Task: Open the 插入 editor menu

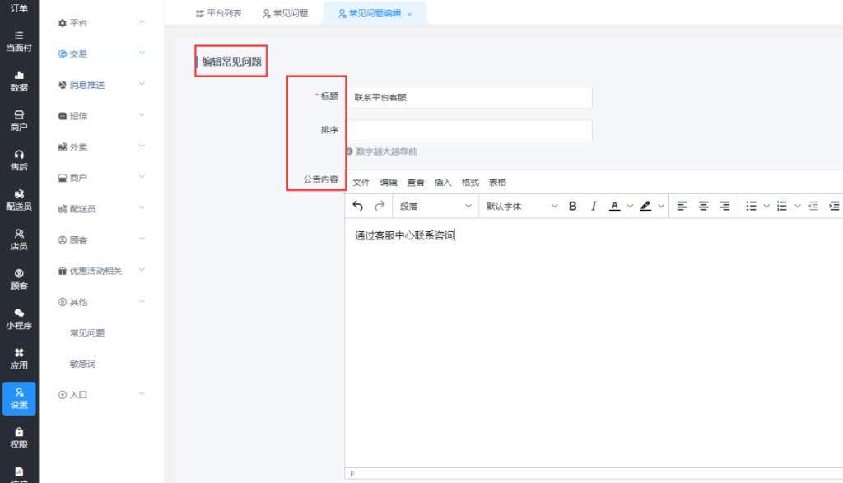Action: click(443, 183)
